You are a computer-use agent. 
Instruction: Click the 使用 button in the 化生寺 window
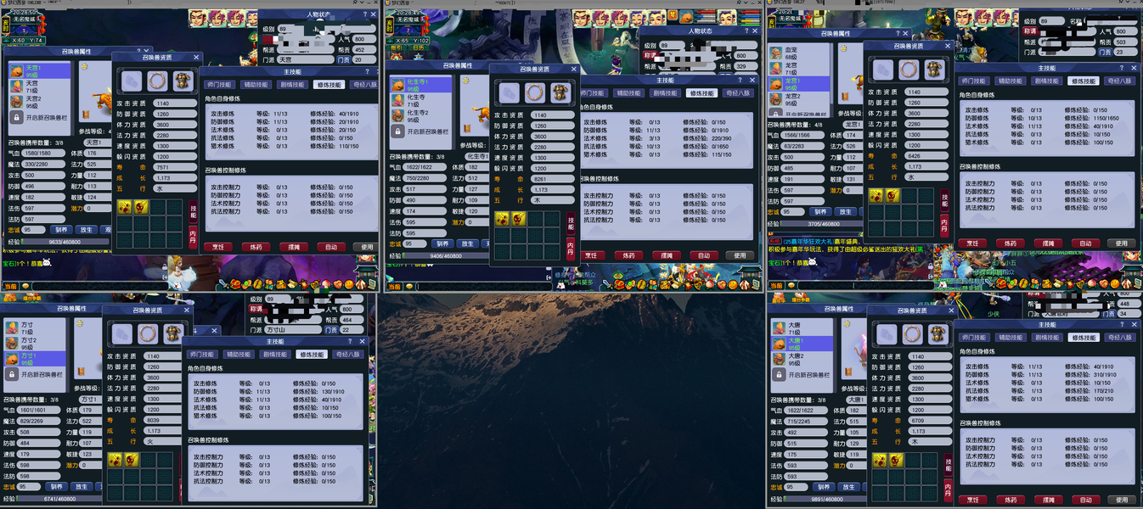[x=740, y=255]
